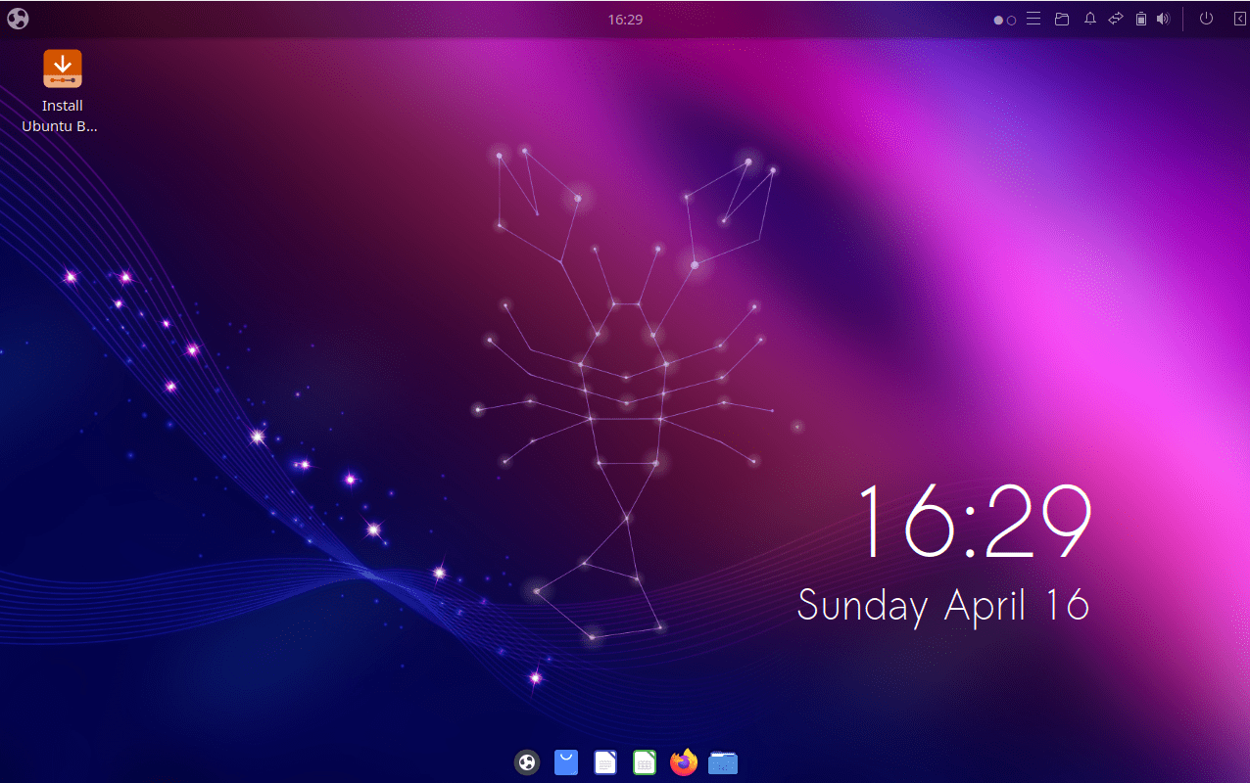Image resolution: width=1250 pixels, height=783 pixels.
Task: Open LibreOffice Writer from the dock
Action: point(604,762)
